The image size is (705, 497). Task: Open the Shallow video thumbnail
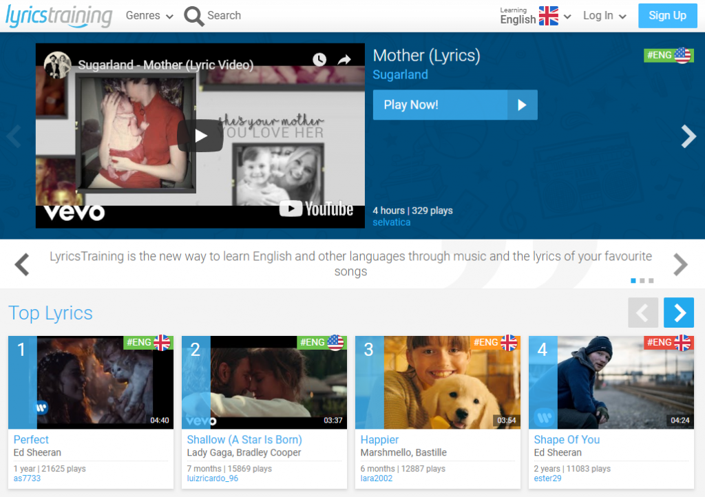coord(264,383)
